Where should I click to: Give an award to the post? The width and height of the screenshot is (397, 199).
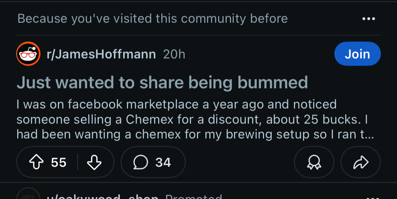point(314,163)
